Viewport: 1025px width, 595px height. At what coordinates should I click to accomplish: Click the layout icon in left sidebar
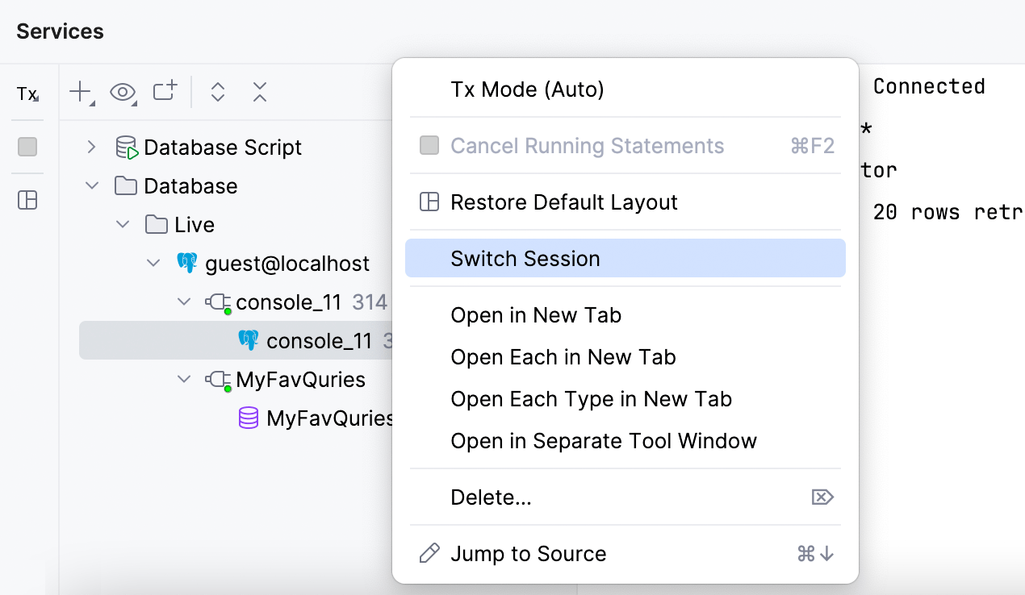pyautogui.click(x=27, y=201)
